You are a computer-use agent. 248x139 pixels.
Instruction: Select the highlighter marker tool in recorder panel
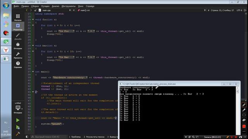click(244, 110)
